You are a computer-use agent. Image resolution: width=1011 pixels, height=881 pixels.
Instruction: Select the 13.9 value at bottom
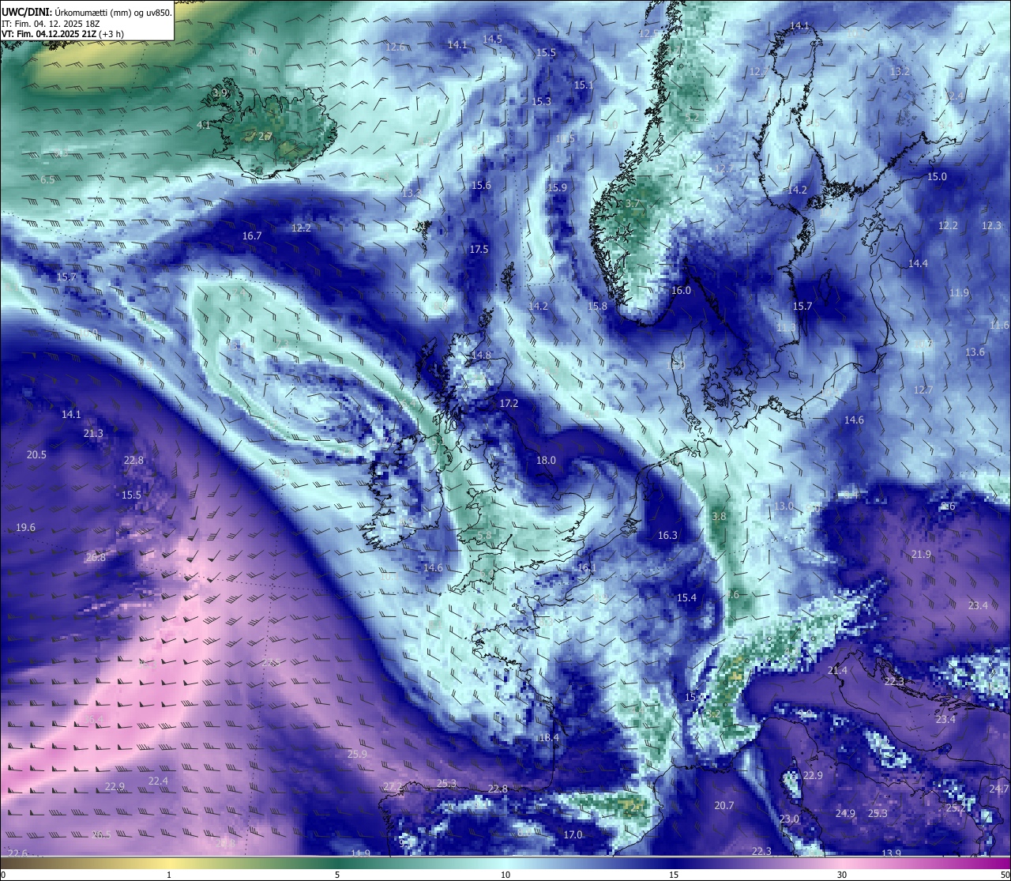891,853
